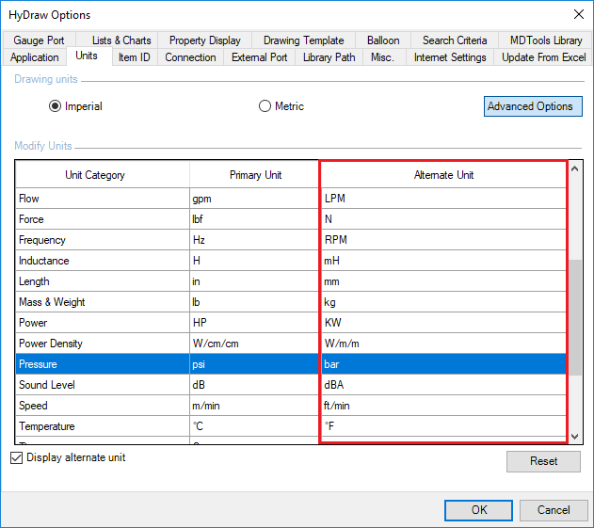The height and width of the screenshot is (528, 594).
Task: Select the Force category row
Action: 103,219
